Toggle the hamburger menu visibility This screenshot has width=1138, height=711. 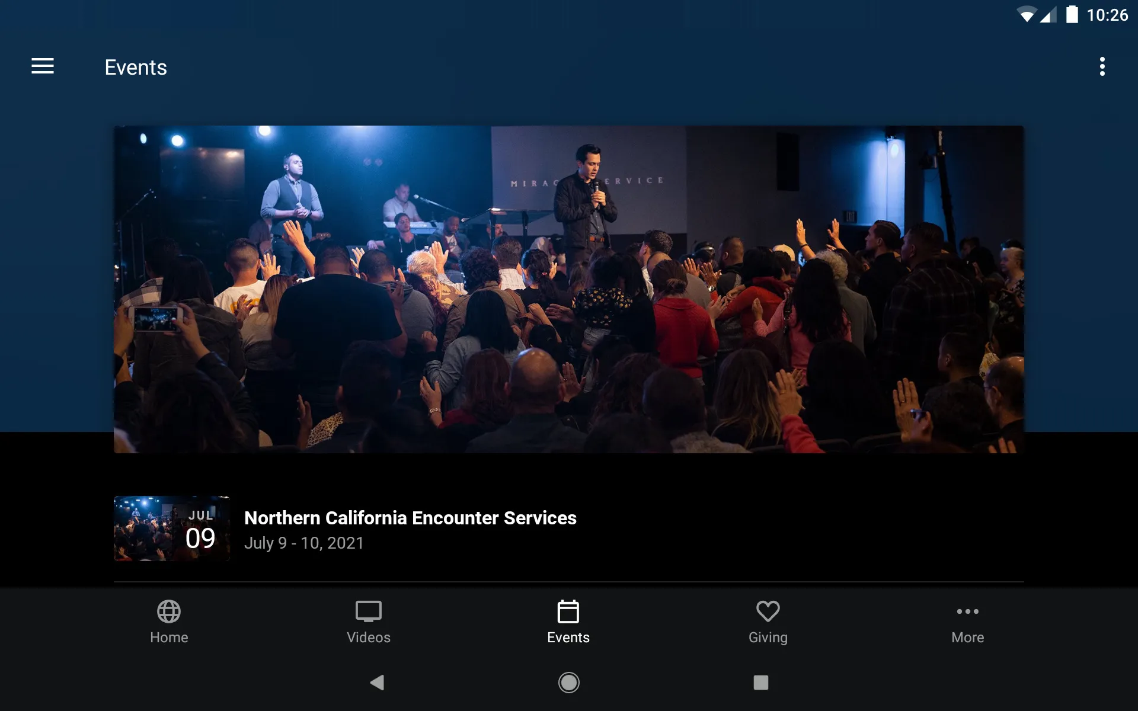tap(43, 67)
